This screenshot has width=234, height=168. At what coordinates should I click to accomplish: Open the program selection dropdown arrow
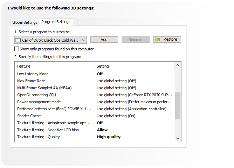84,40
